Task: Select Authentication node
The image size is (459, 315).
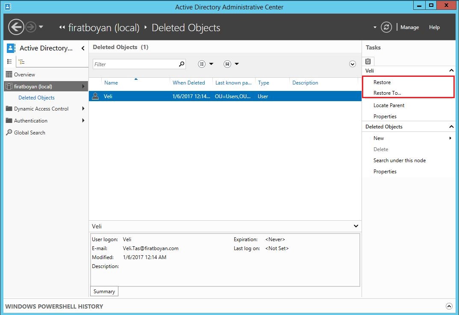Action: pos(30,121)
